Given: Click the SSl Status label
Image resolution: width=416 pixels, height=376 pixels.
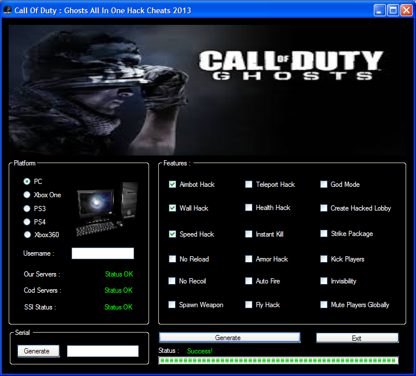Looking at the screenshot, I should pos(40,307).
